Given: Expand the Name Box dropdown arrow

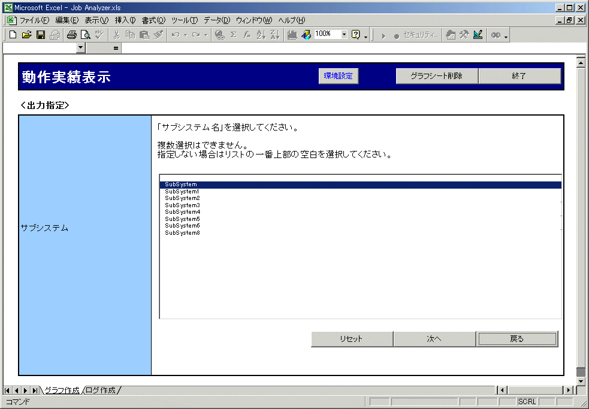Looking at the screenshot, I should (x=81, y=47).
